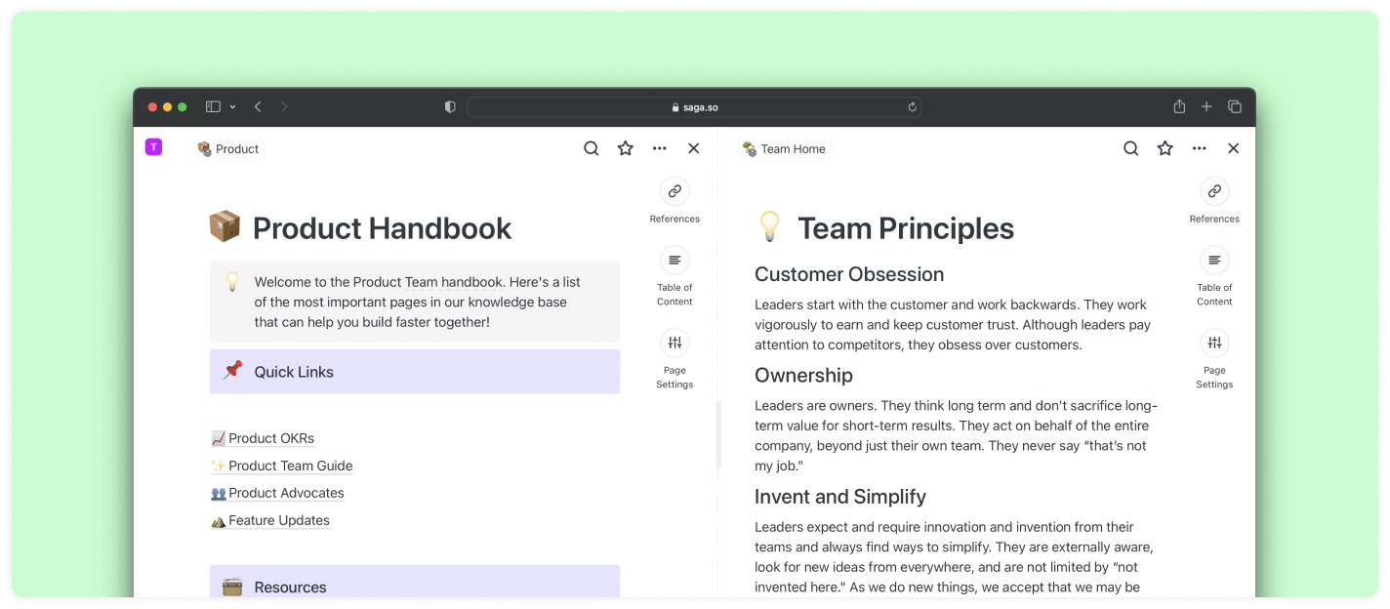This screenshot has height=609, width=1390.
Task: Click the Team Home breadcrumb
Action: pos(785,149)
